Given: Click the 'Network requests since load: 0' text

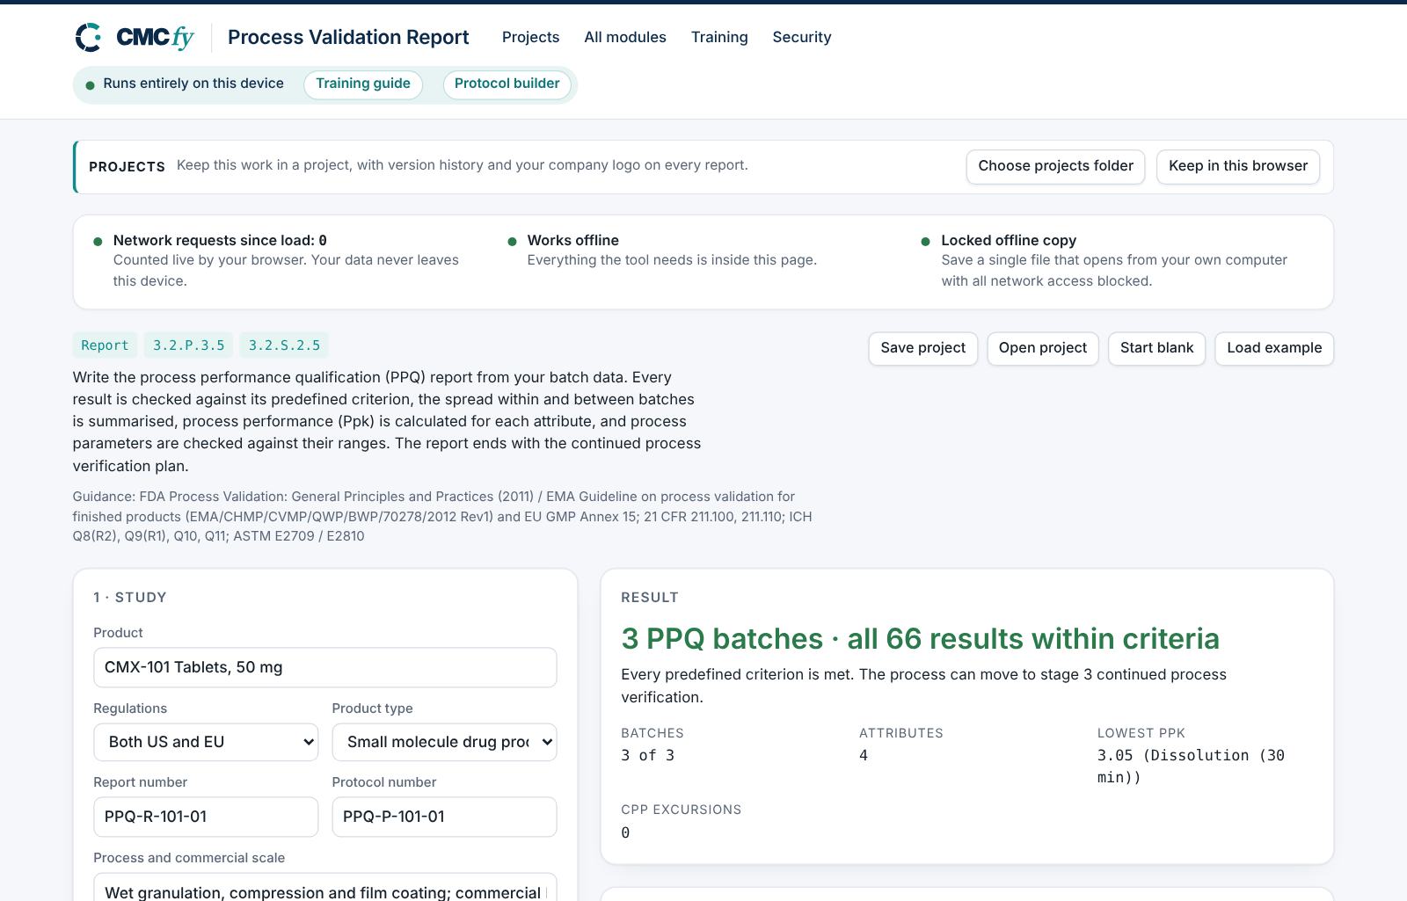Looking at the screenshot, I should (x=220, y=240).
